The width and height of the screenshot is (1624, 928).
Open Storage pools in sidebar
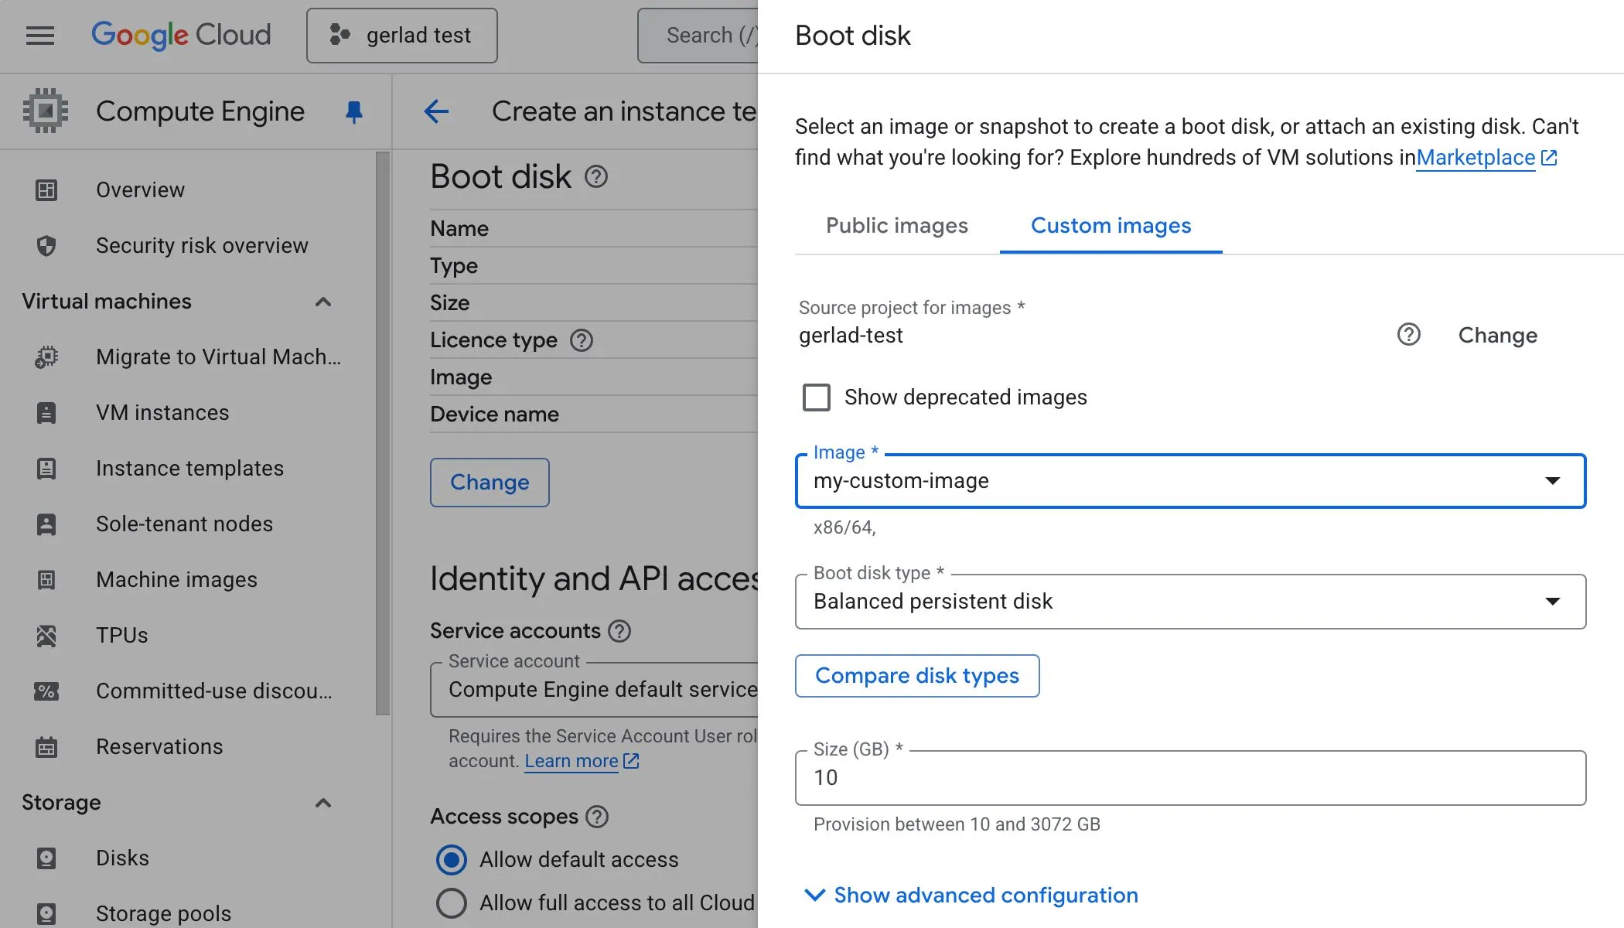[163, 914]
